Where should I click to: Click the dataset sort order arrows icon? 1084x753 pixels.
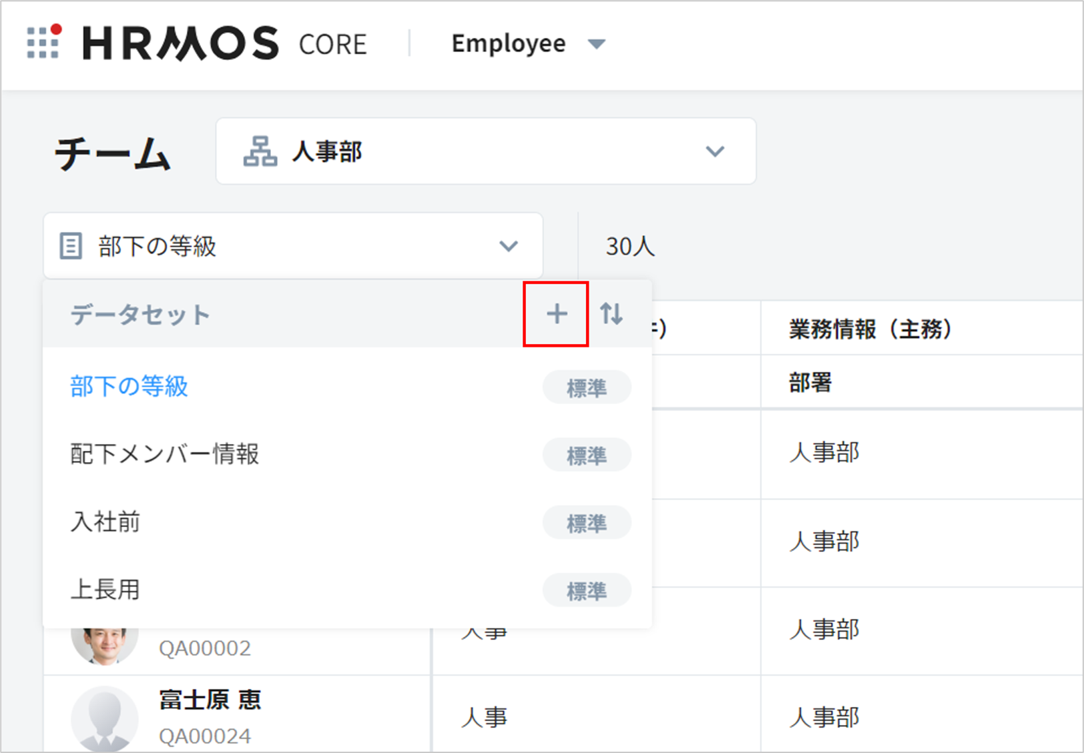tap(611, 313)
